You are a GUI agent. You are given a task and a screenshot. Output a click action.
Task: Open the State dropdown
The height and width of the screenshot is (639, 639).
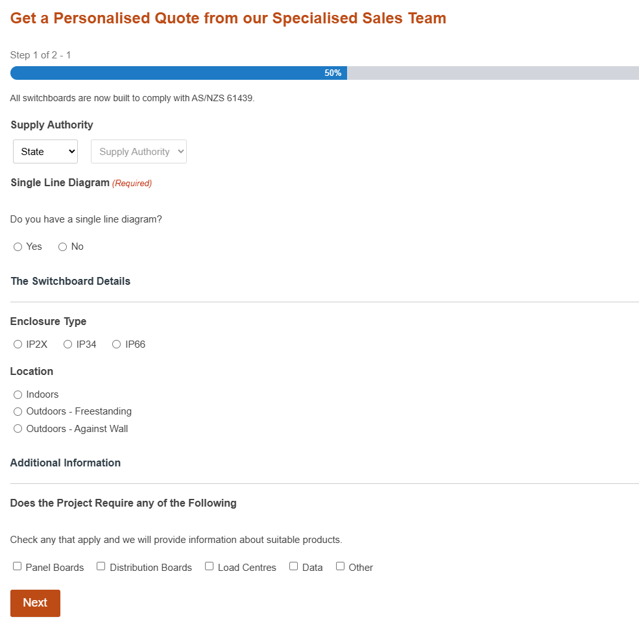pos(45,151)
